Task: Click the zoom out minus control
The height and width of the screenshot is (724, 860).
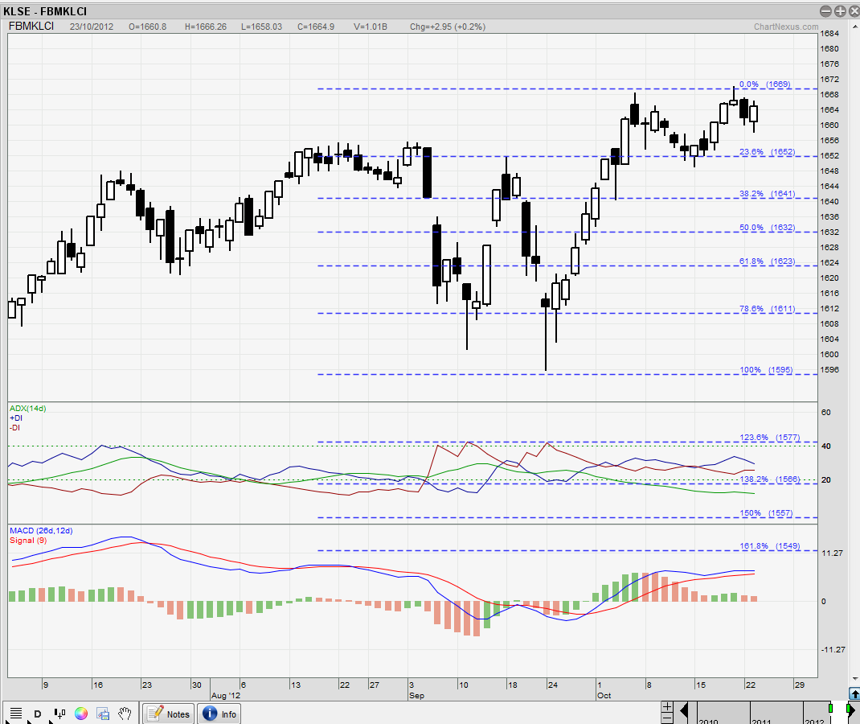Action: pos(667,718)
